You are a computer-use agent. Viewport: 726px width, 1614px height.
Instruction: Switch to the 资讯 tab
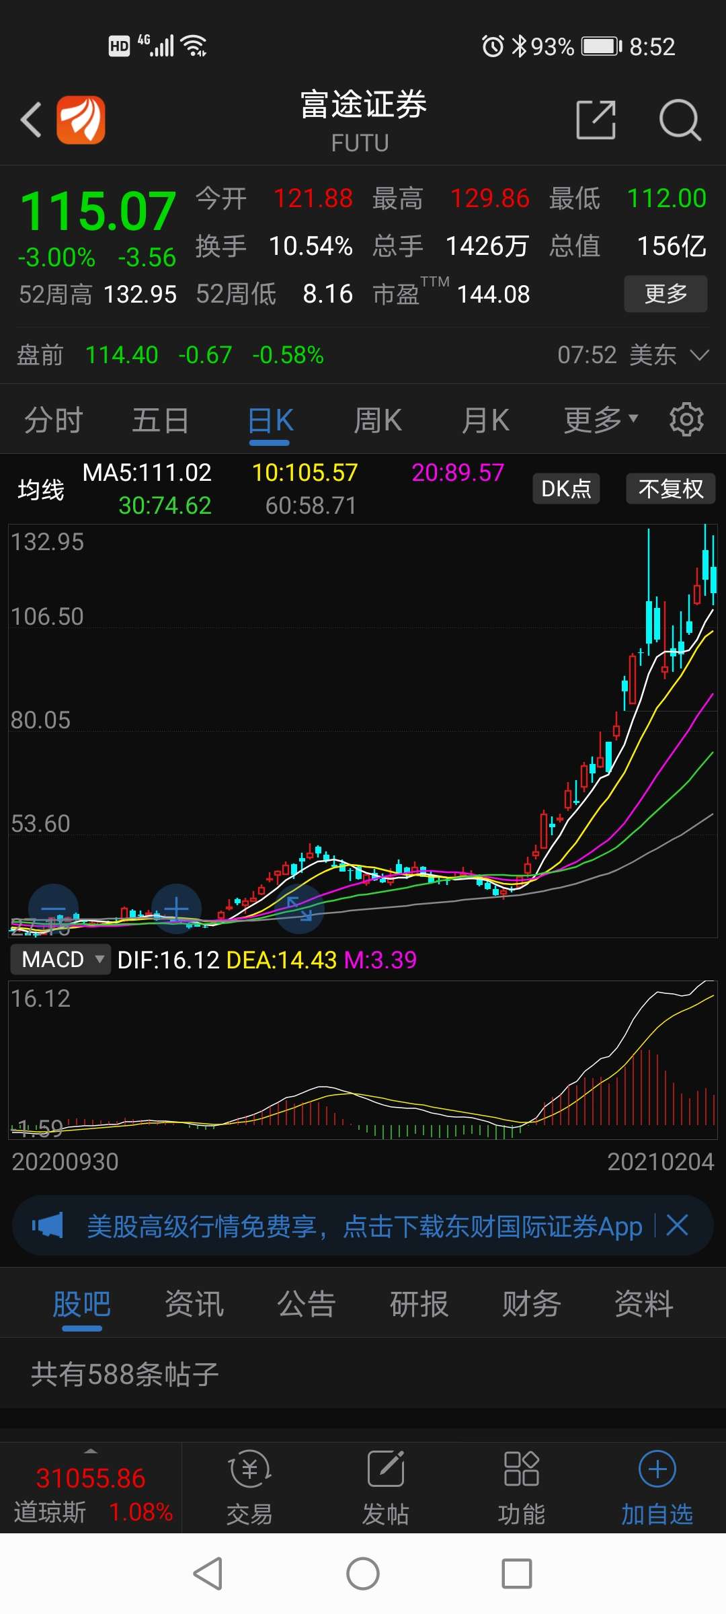(x=194, y=1304)
